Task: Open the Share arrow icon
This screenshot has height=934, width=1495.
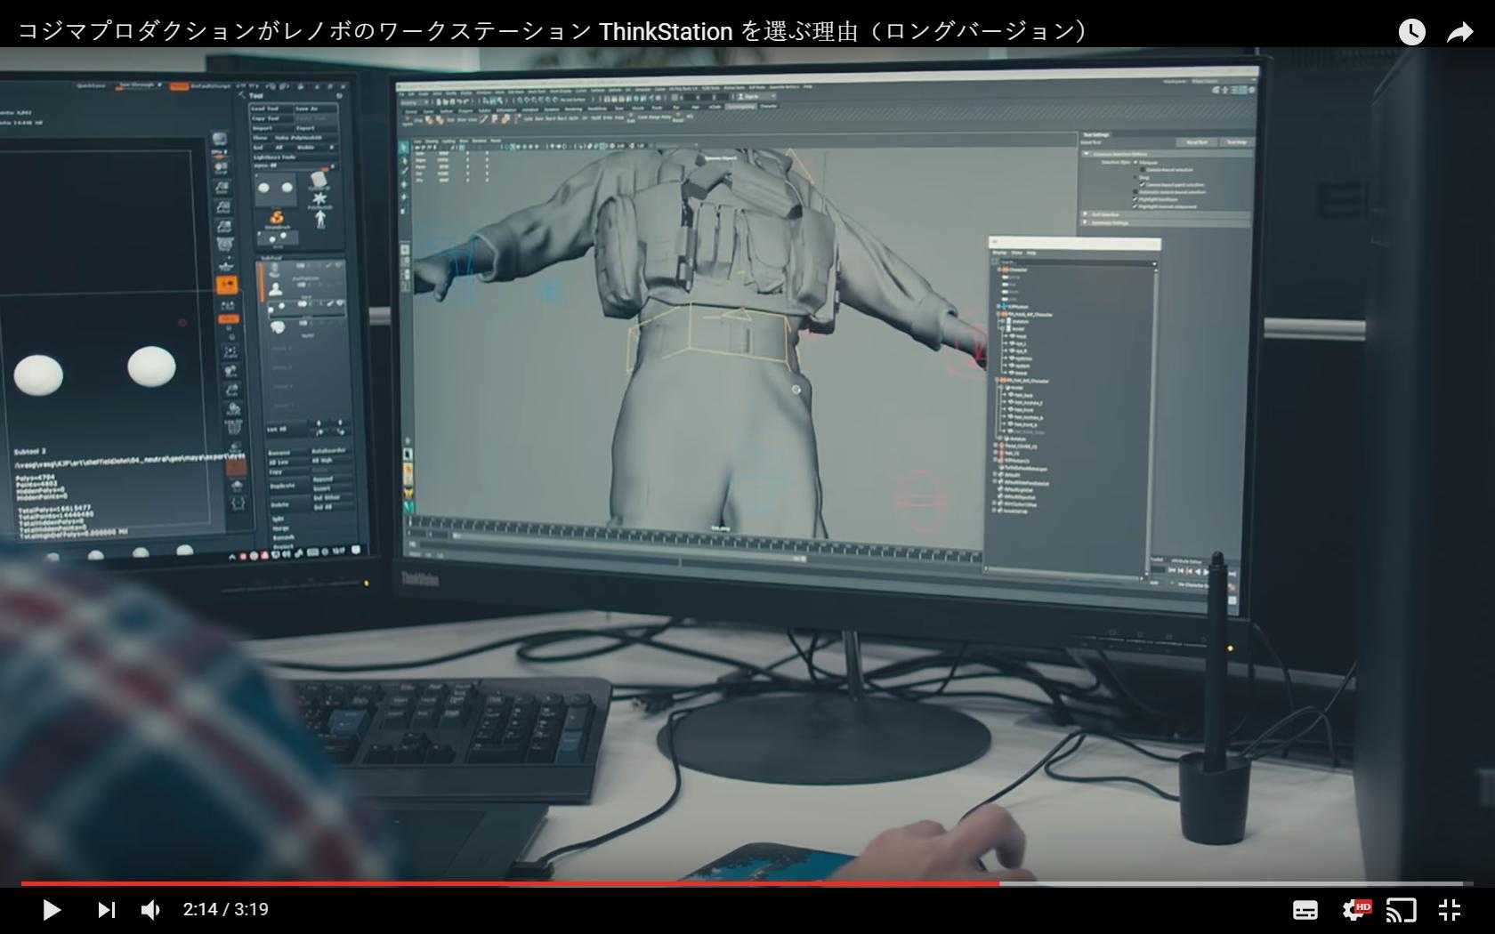Action: pyautogui.click(x=1459, y=32)
